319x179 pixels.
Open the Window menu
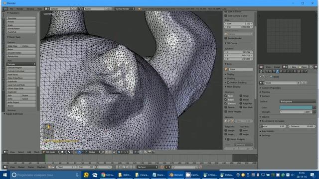tap(30, 9)
